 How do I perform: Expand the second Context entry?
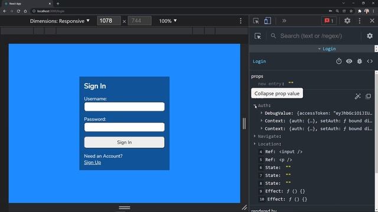[x=261, y=128]
